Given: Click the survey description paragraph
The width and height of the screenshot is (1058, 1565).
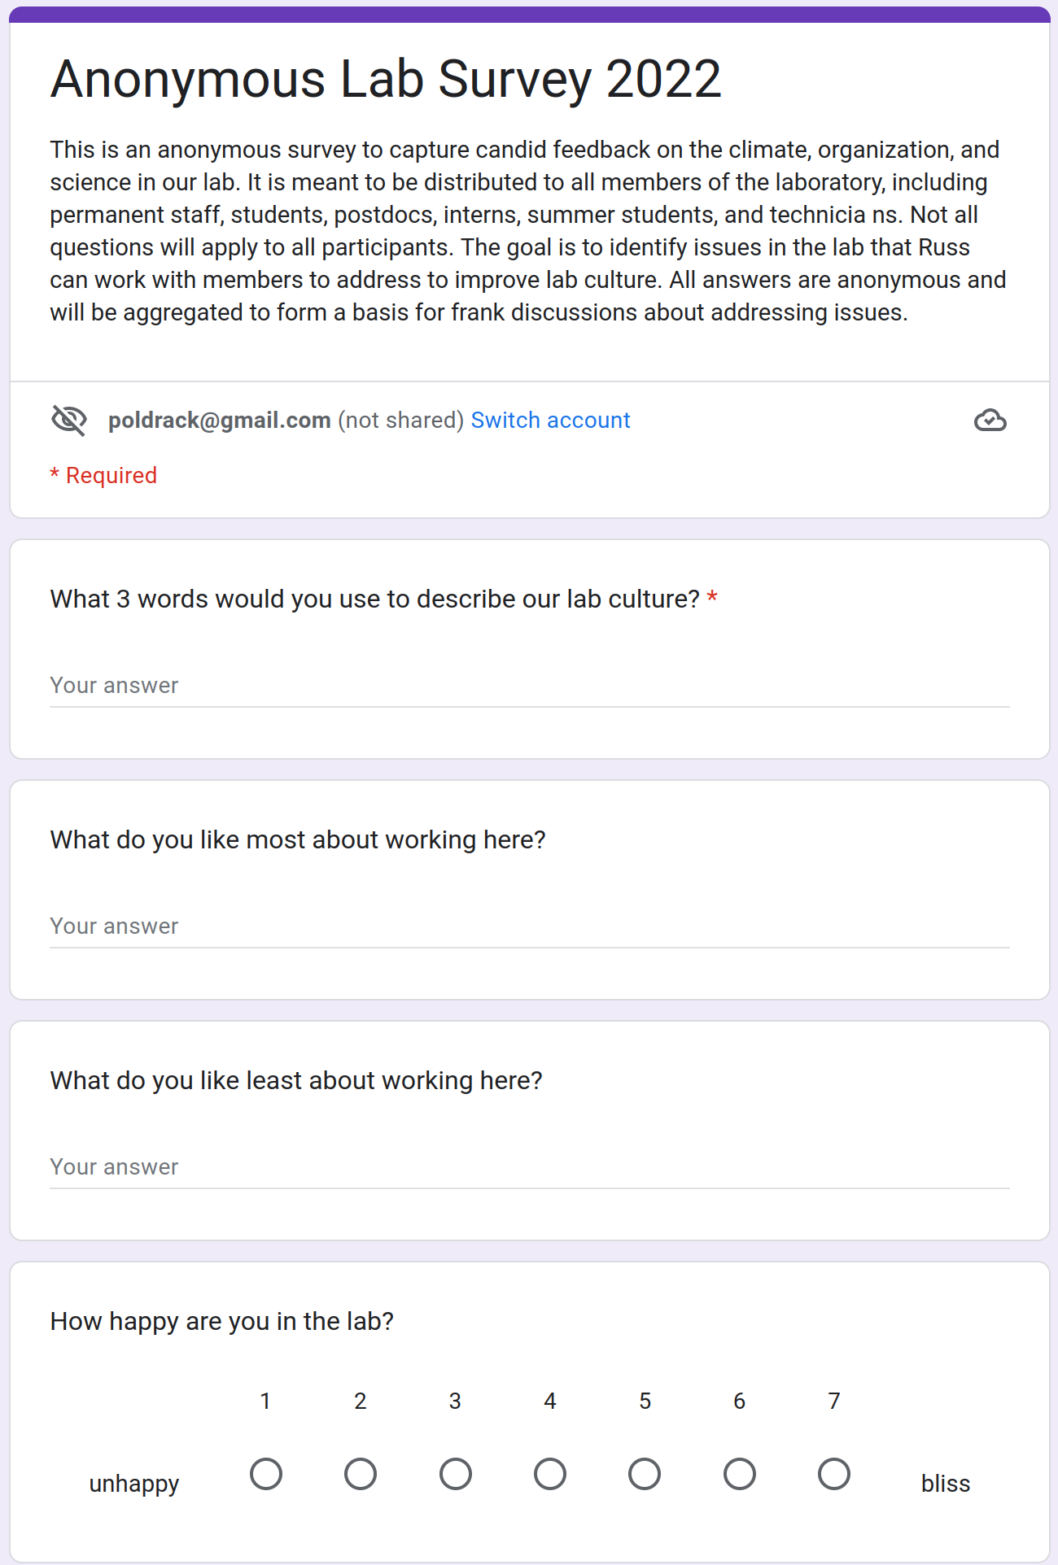Looking at the screenshot, I should pyautogui.click(x=527, y=231).
